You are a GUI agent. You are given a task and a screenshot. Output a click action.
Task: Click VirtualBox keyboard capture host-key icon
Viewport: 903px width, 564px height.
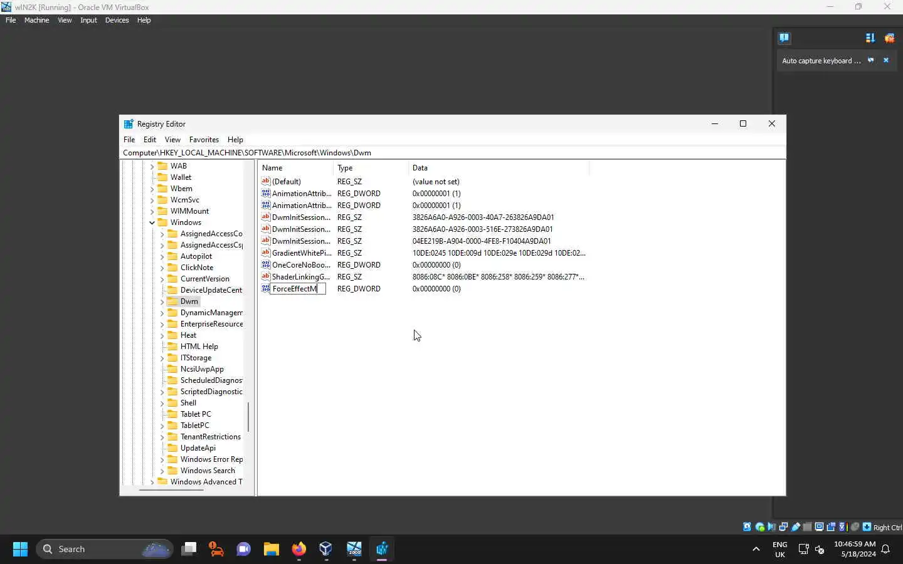click(x=867, y=527)
